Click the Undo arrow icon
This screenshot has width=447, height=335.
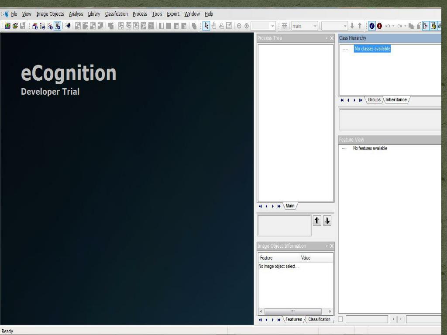point(388,26)
